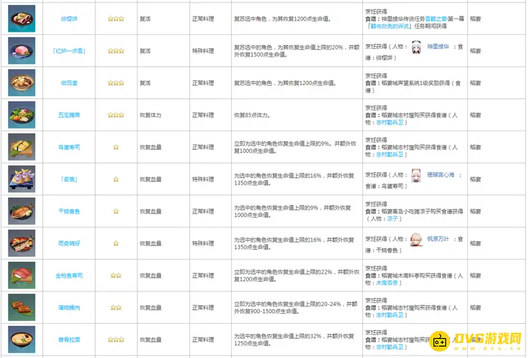Click the 蒲烧鳗肉 eel dish icon
The width and height of the screenshot is (528, 358).
21,307
